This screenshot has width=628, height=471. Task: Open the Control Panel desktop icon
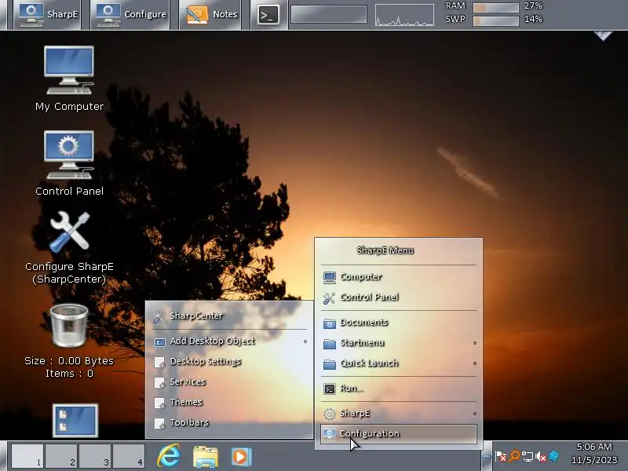pyautogui.click(x=69, y=163)
